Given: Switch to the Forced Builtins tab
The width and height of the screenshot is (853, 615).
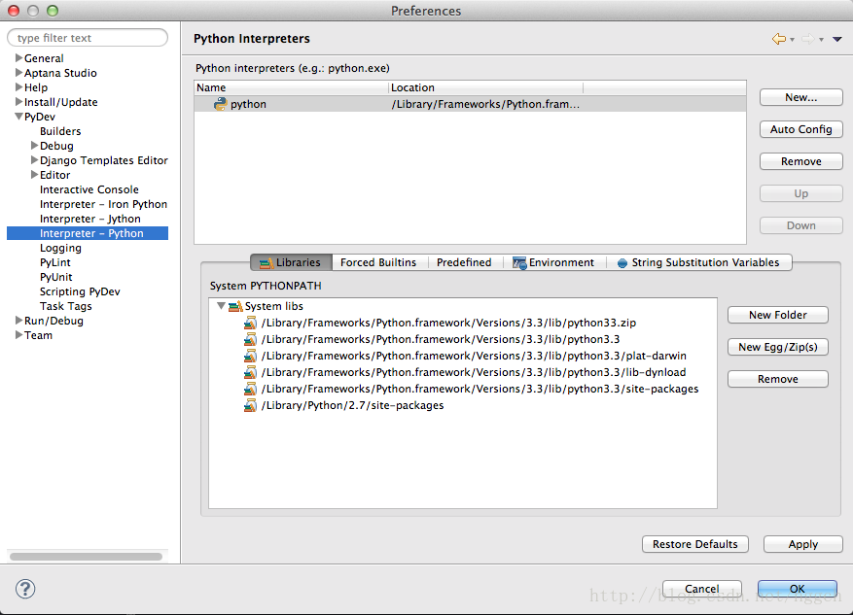Looking at the screenshot, I should 378,263.
